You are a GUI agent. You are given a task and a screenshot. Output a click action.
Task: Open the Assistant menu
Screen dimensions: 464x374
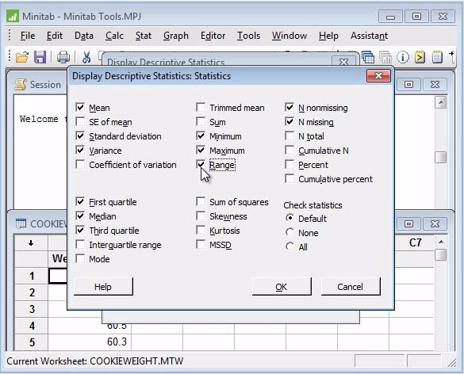pyautogui.click(x=369, y=36)
